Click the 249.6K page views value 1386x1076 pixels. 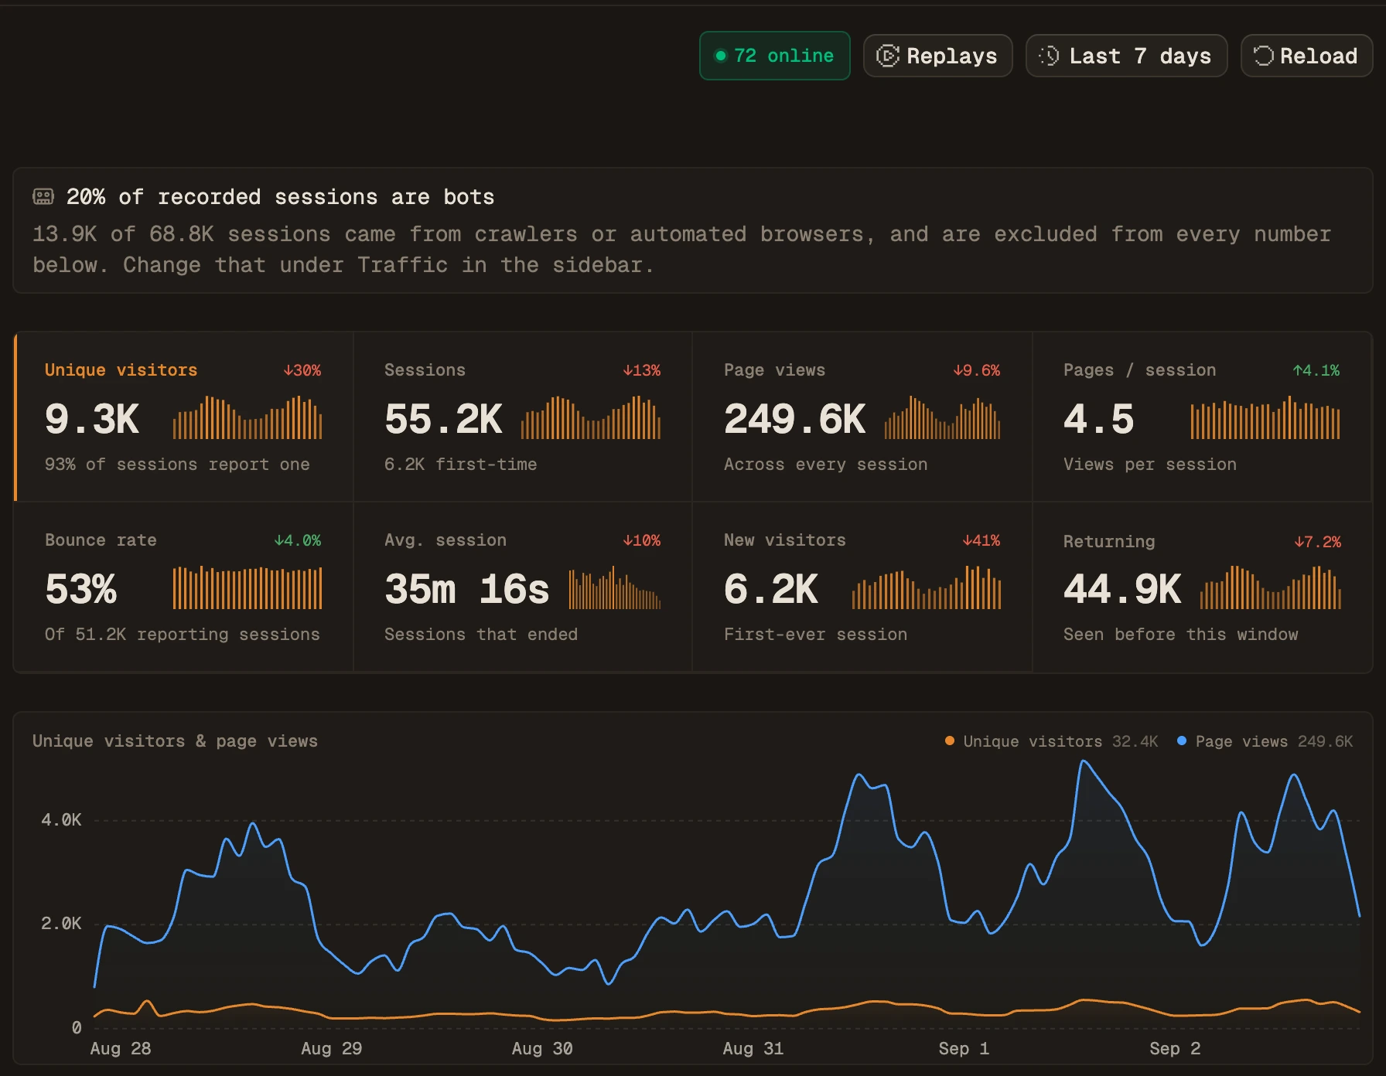point(794,419)
